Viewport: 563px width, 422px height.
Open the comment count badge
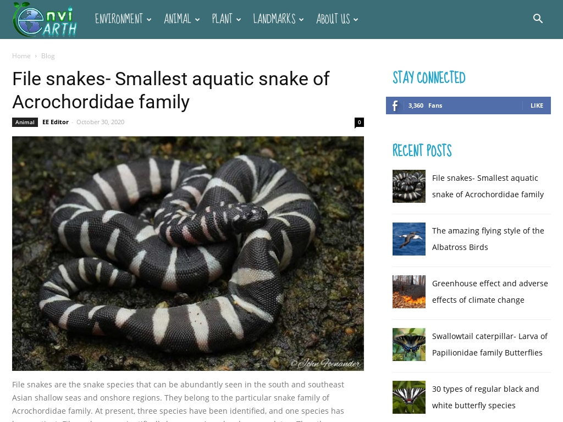[x=359, y=123]
